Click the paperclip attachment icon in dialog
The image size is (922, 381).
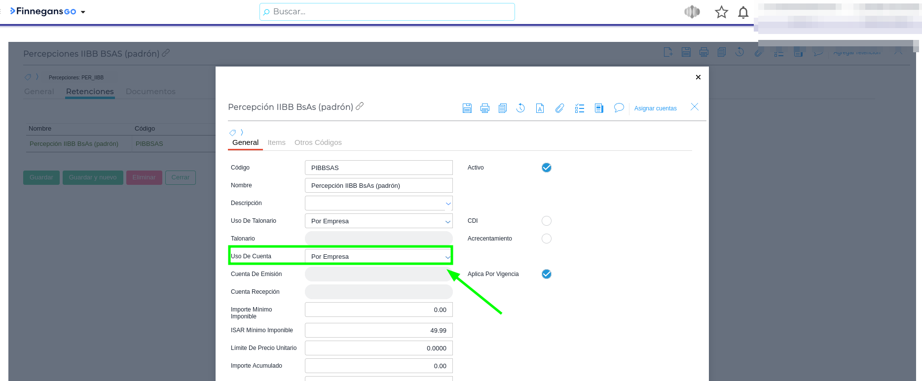pos(559,108)
